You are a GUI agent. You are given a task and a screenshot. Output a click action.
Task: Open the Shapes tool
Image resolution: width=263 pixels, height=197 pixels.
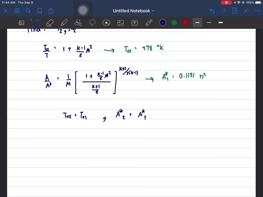click(78, 23)
